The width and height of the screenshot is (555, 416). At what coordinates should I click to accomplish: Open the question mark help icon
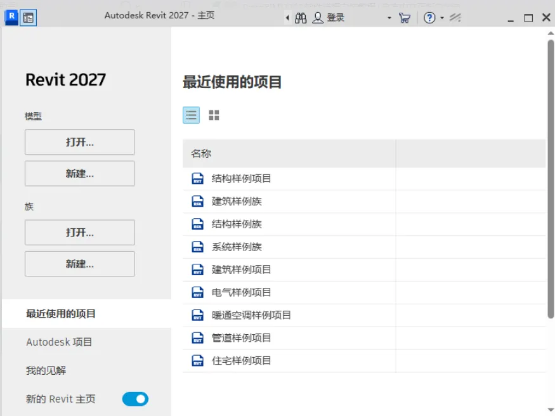coord(429,18)
